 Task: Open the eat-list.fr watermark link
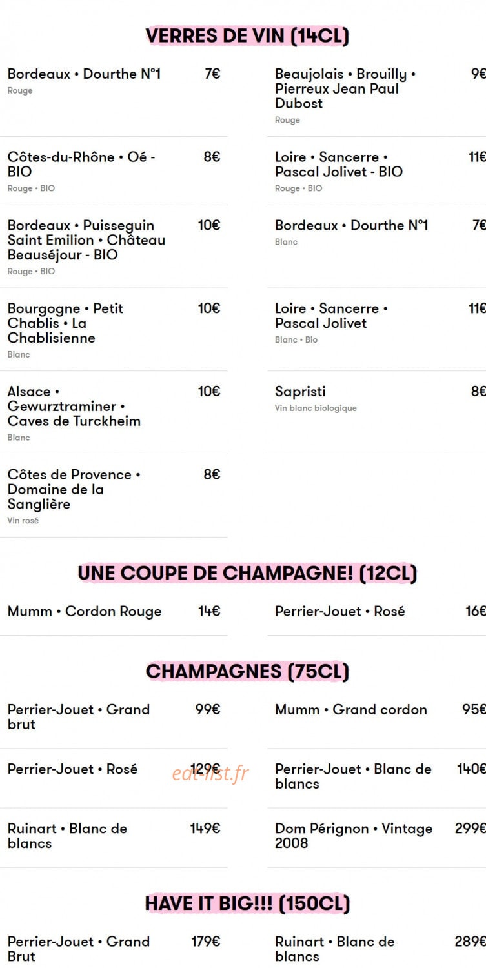click(210, 772)
